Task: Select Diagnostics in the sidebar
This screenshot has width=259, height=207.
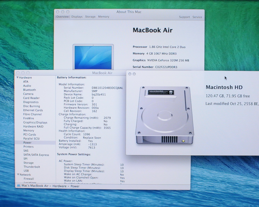Action: [31, 102]
